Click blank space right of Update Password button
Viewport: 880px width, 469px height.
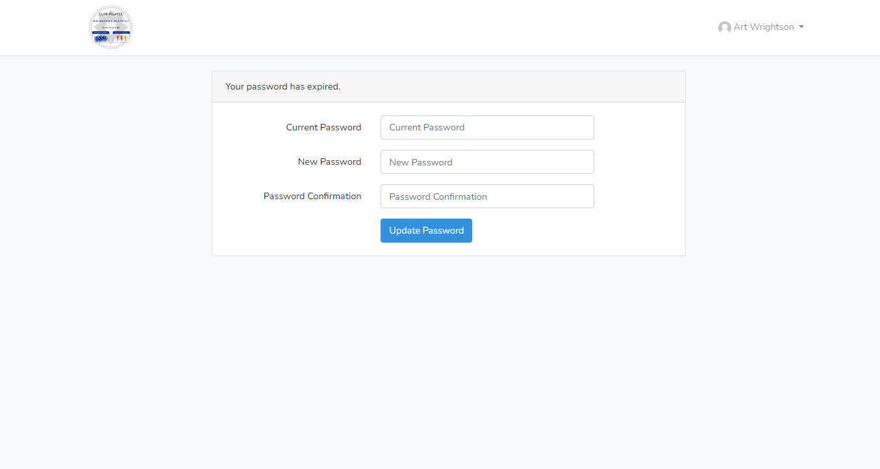pos(572,231)
